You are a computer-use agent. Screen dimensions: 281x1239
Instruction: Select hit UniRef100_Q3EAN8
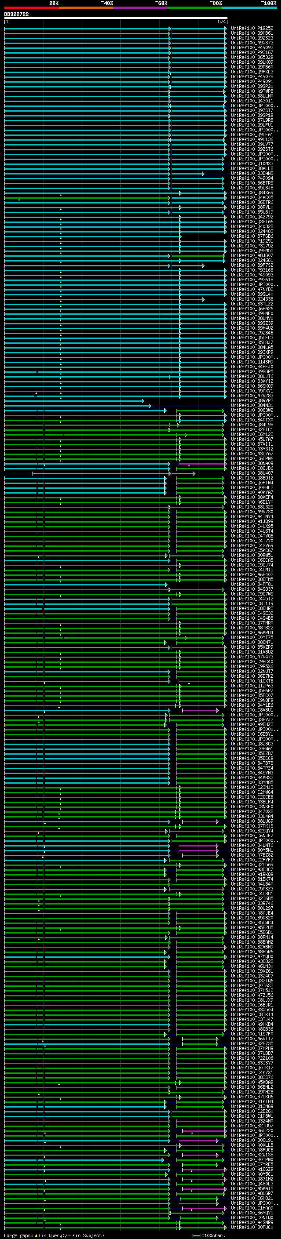tap(252, 174)
